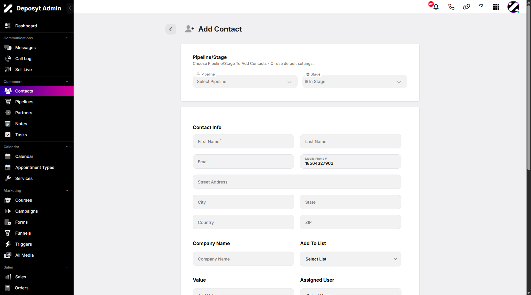Viewport: 531px width, 295px height.
Task: Click the Company Name input
Action: pyautogui.click(x=243, y=259)
